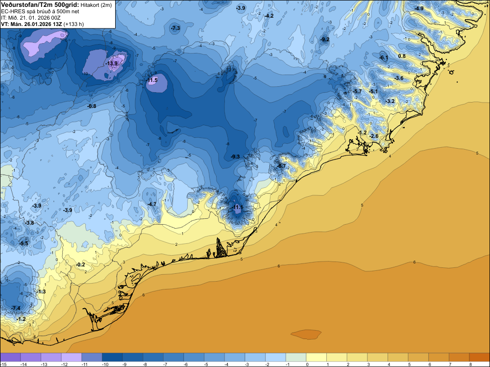Click the -4.7 temperature label

(152, 204)
